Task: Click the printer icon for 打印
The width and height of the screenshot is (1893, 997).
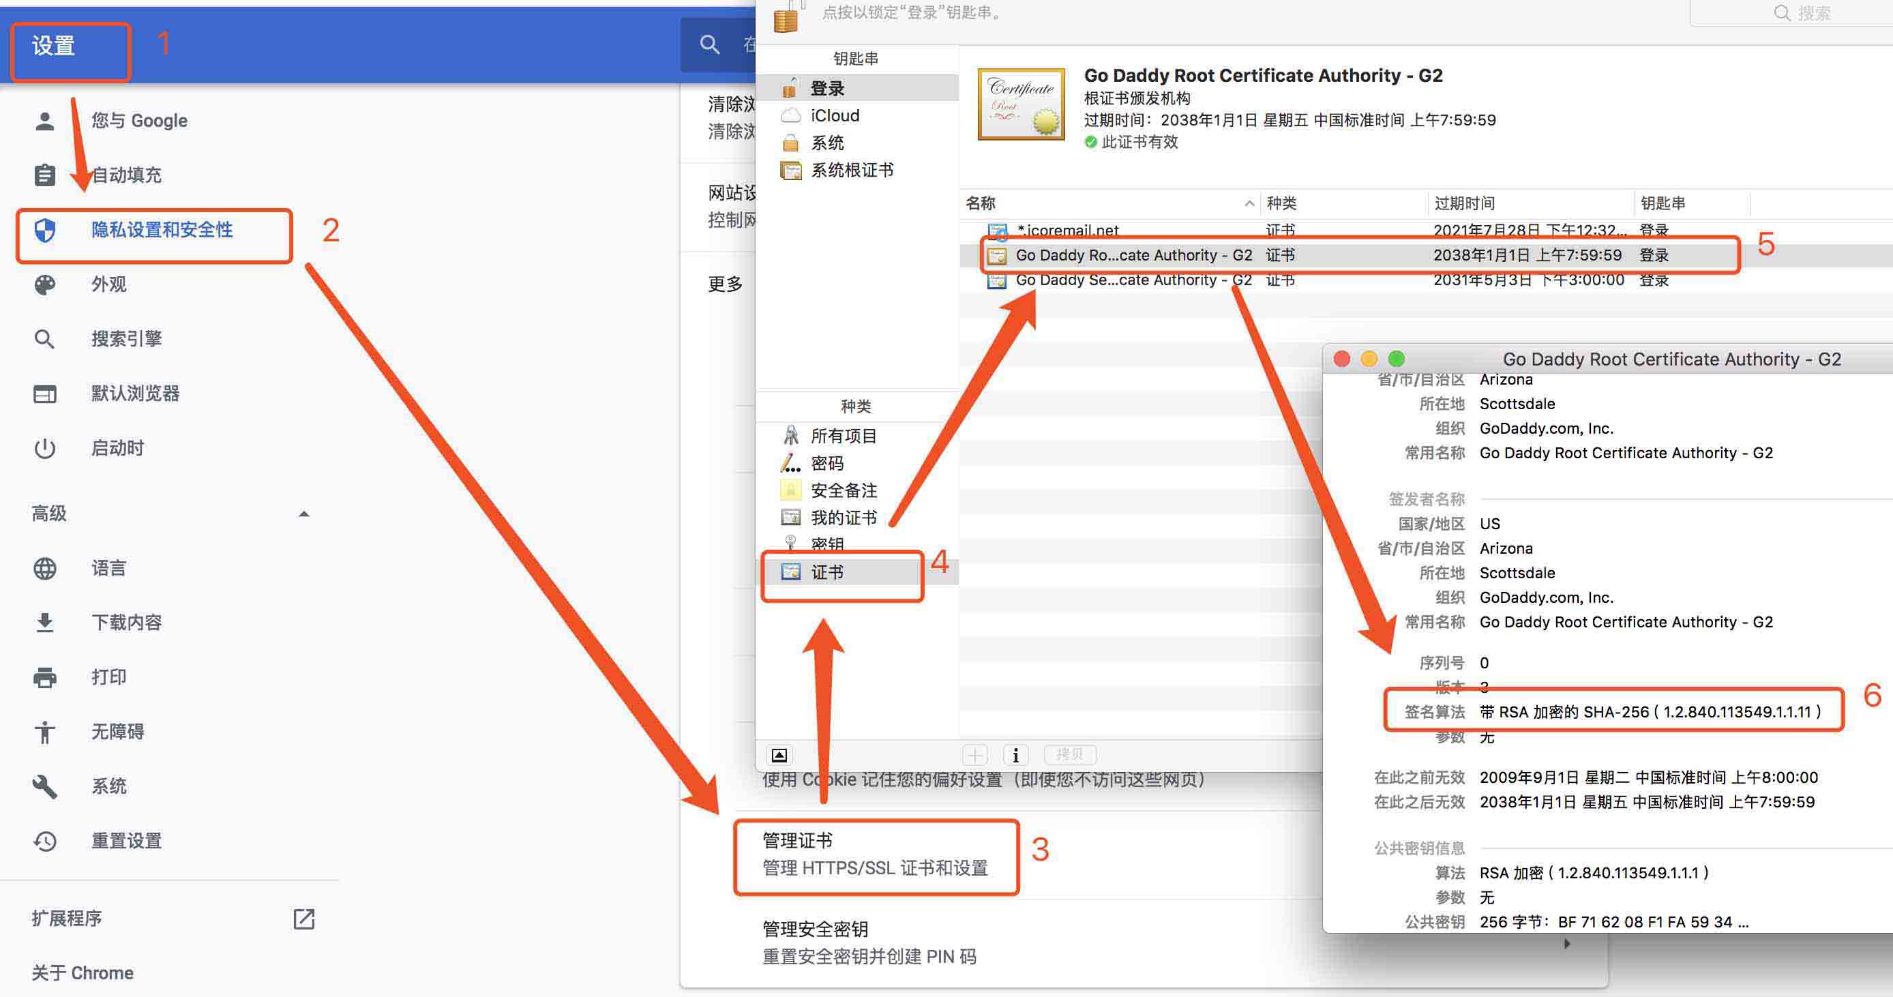Action: click(45, 676)
